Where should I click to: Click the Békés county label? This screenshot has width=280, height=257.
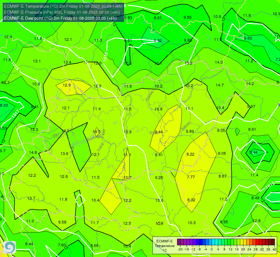tap(186, 126)
